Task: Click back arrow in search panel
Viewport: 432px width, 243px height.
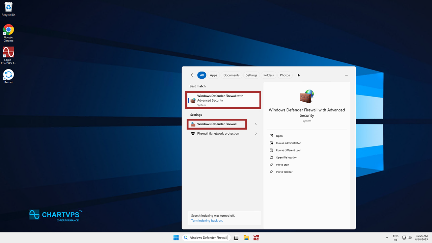Action: [x=192, y=75]
